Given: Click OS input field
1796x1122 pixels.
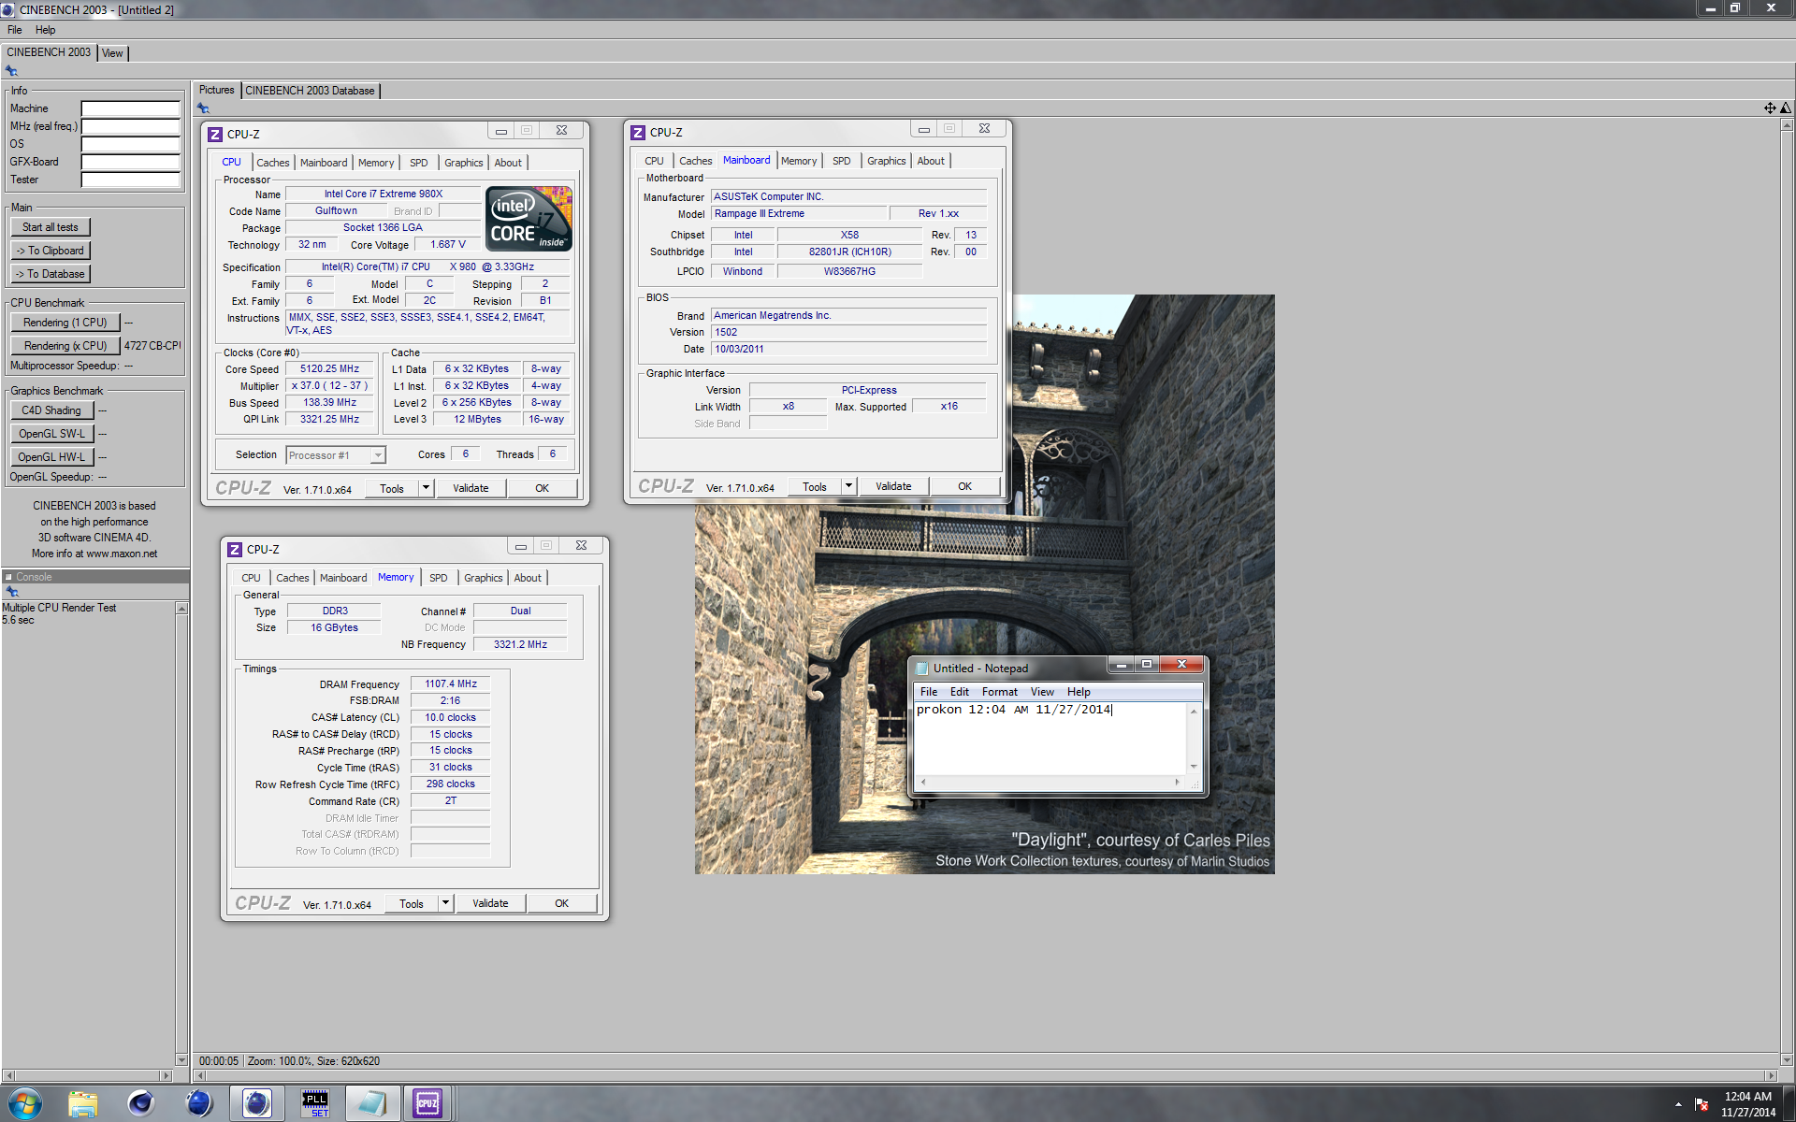Looking at the screenshot, I should (130, 144).
